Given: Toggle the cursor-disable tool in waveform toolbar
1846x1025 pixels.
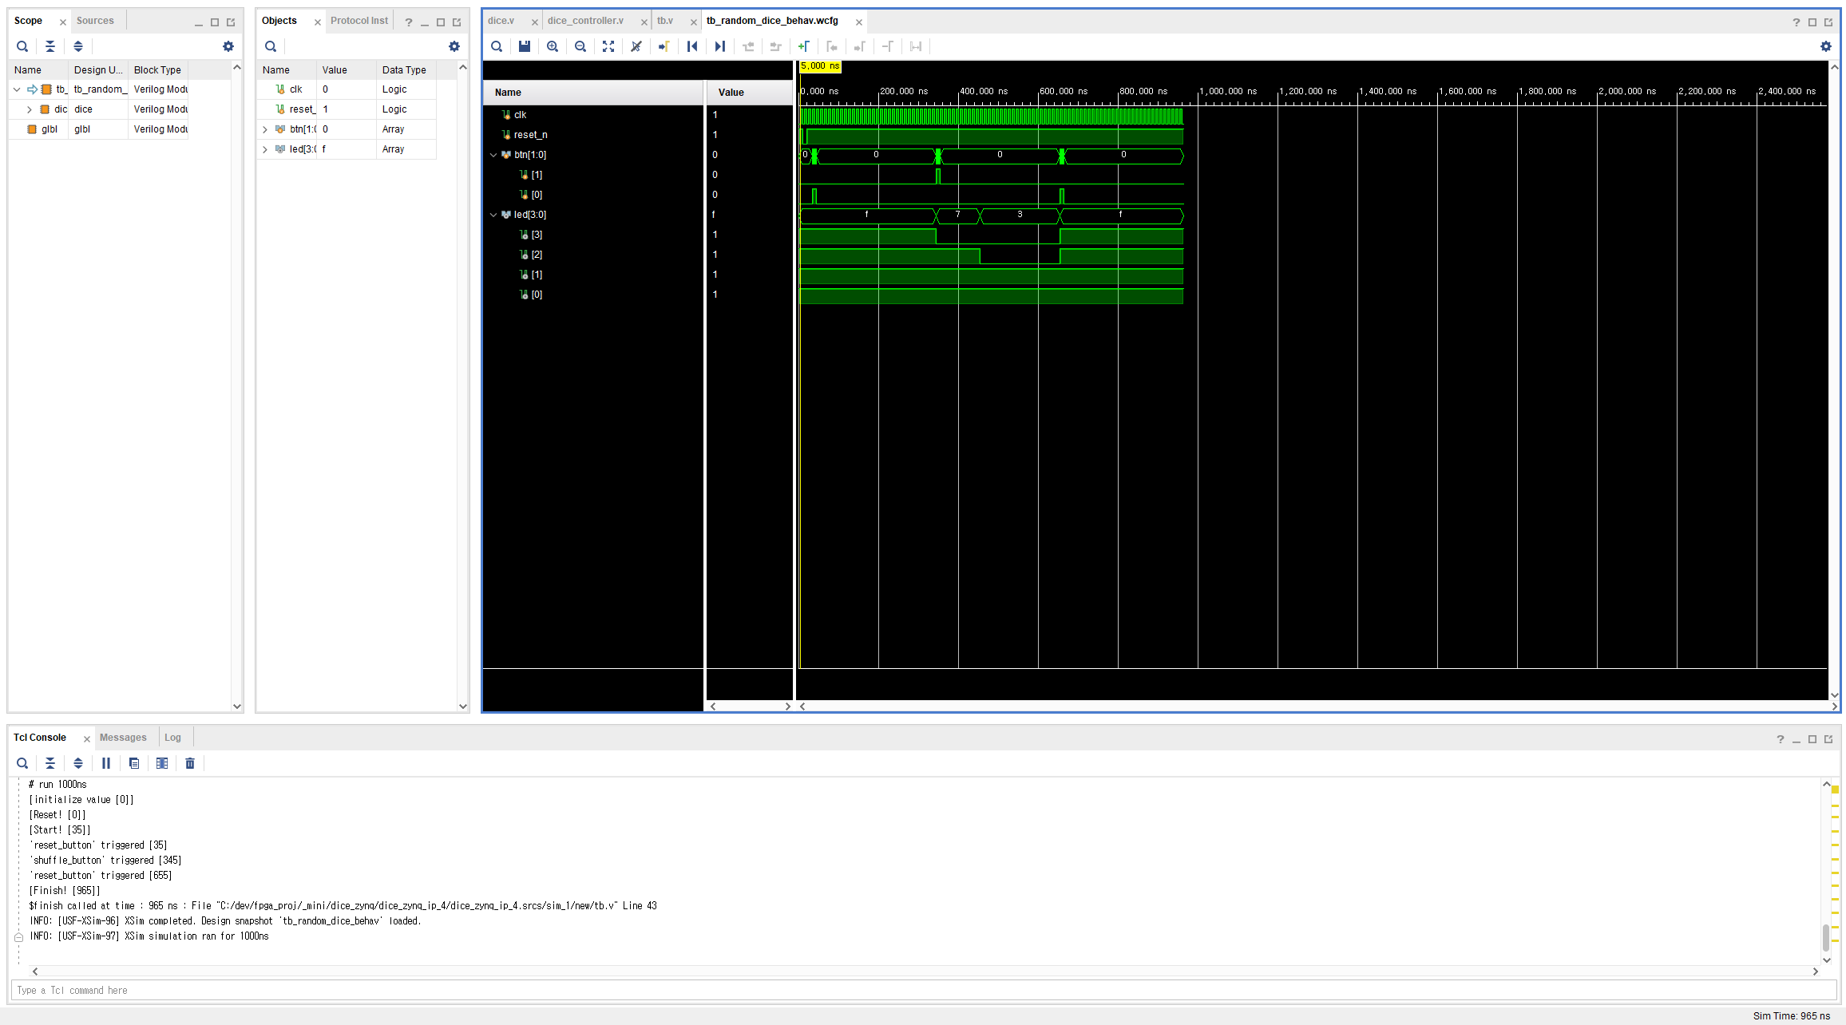Looking at the screenshot, I should pos(636,46).
